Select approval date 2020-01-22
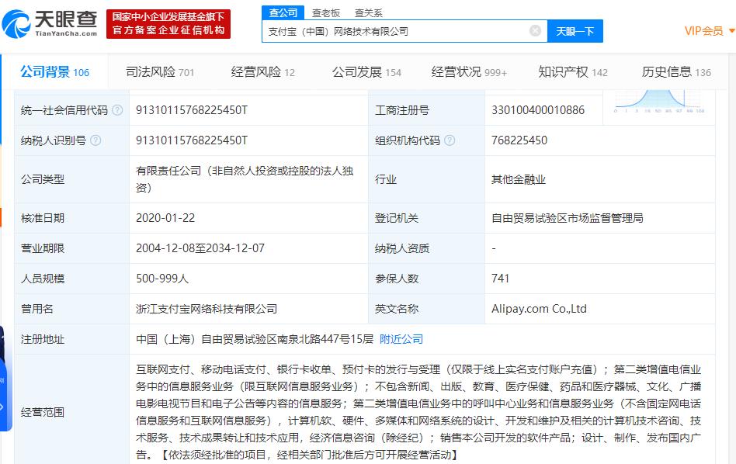This screenshot has height=464, width=736. click(x=165, y=218)
